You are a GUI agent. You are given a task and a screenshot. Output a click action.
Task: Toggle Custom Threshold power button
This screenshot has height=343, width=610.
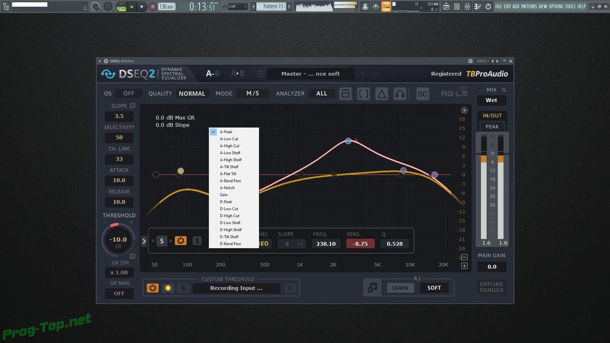pyautogui.click(x=152, y=288)
